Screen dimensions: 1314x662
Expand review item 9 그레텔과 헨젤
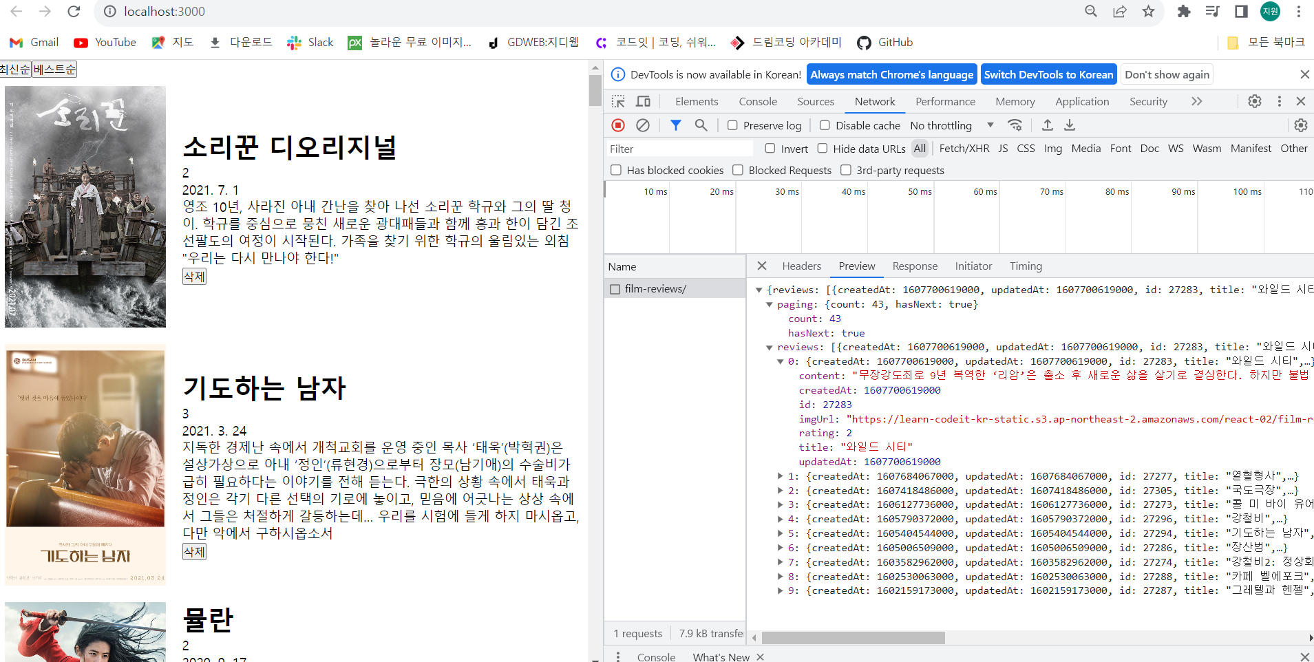click(x=781, y=591)
